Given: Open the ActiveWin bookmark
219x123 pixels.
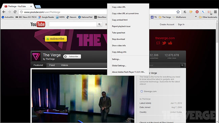Looking at the screenshot, I should click(8, 17).
